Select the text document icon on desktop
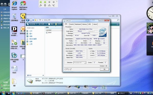Screen dimensions: 153x95 click(14, 69)
